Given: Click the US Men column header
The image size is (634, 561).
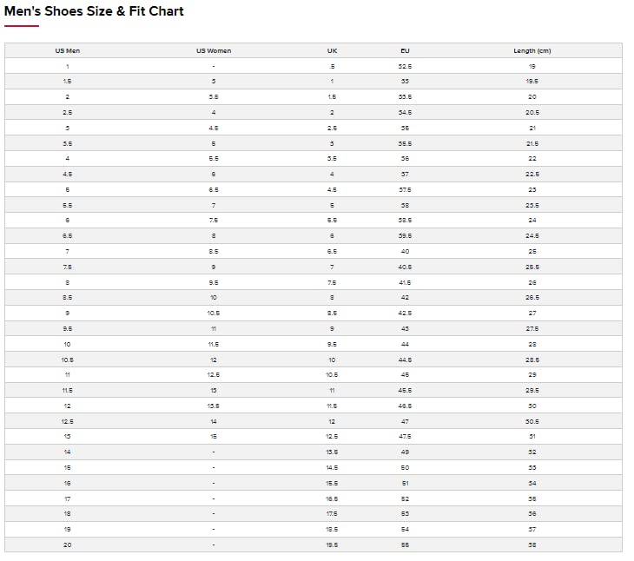Looking at the screenshot, I should (x=67, y=51).
